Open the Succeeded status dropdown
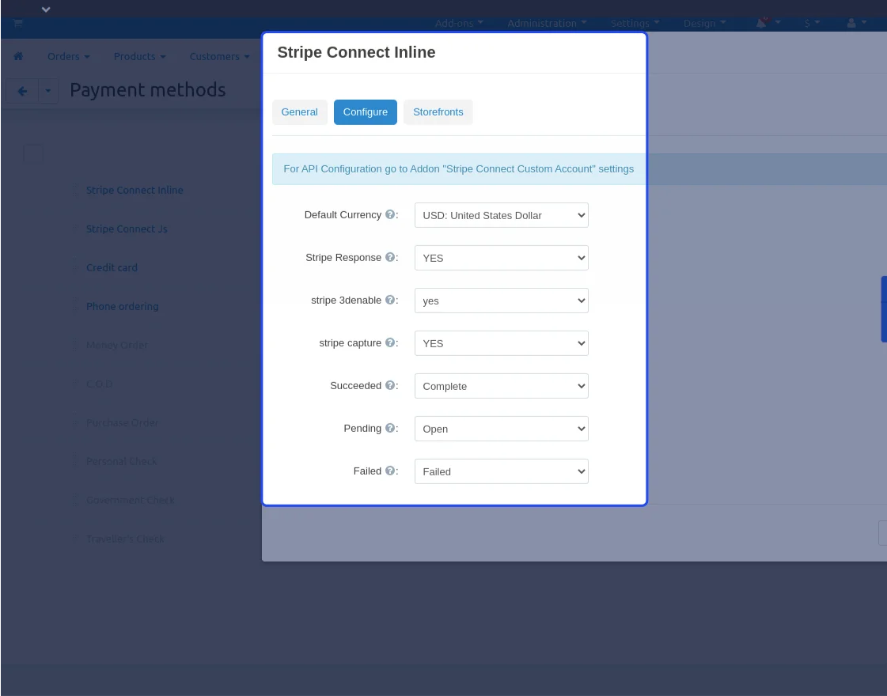 pyautogui.click(x=501, y=386)
